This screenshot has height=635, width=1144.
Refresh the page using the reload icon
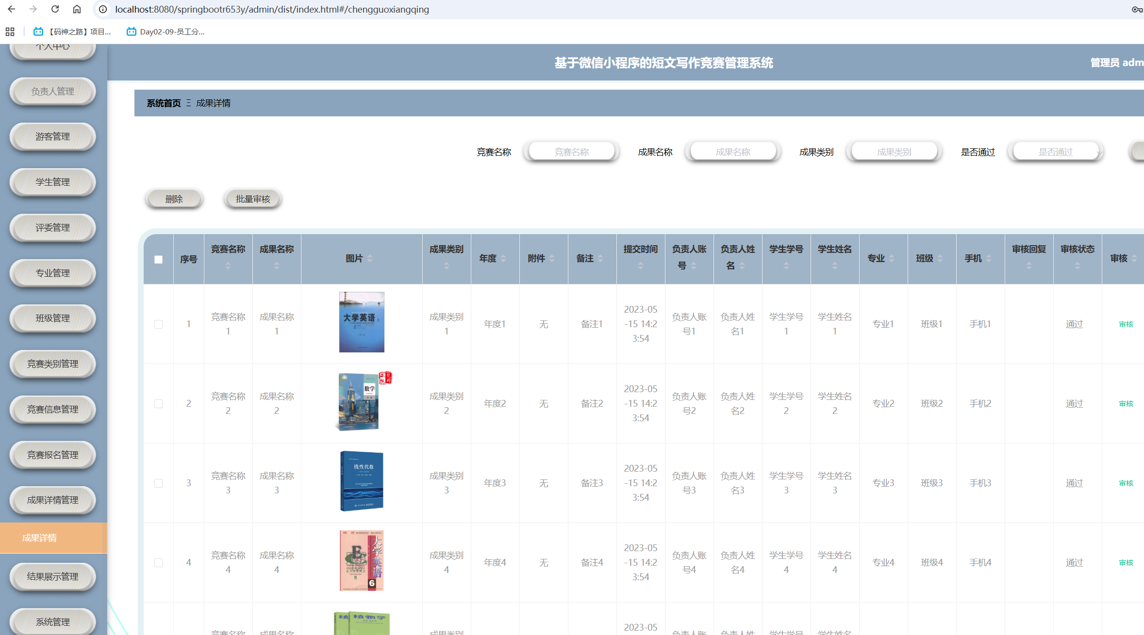[x=54, y=9]
